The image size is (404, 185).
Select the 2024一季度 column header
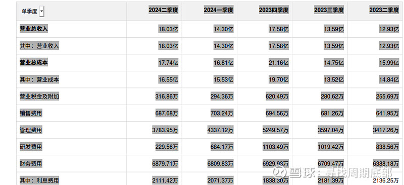[219, 10]
